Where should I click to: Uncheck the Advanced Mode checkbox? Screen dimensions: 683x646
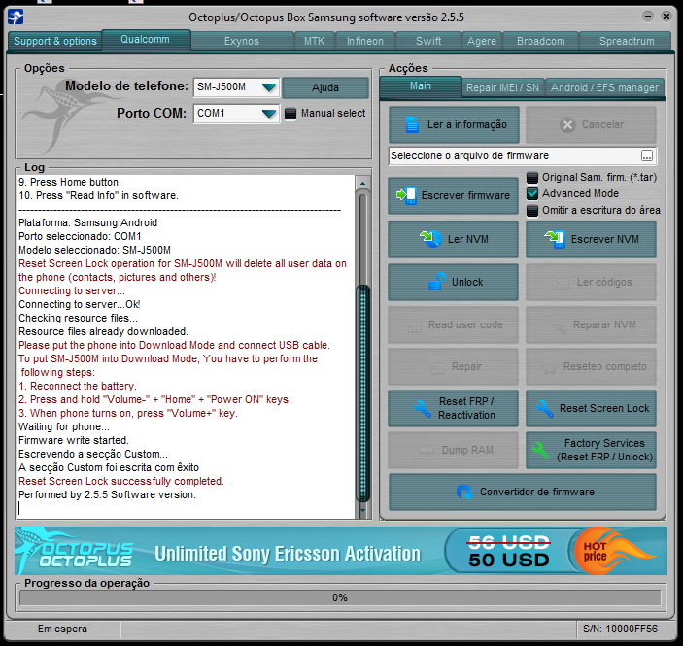[532, 194]
